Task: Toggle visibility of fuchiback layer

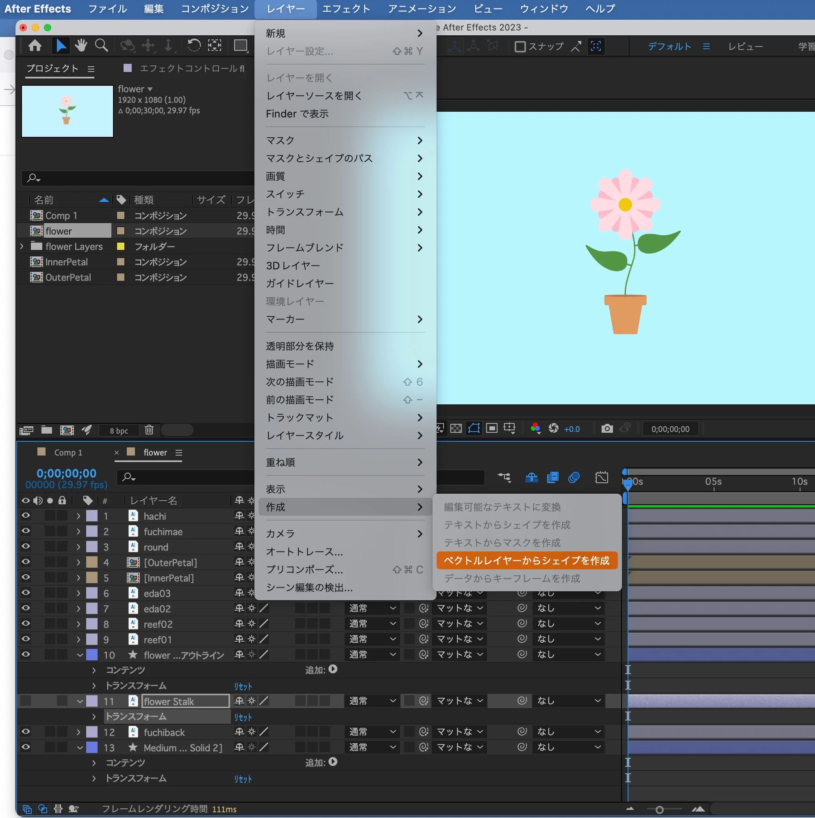Action: pos(26,731)
